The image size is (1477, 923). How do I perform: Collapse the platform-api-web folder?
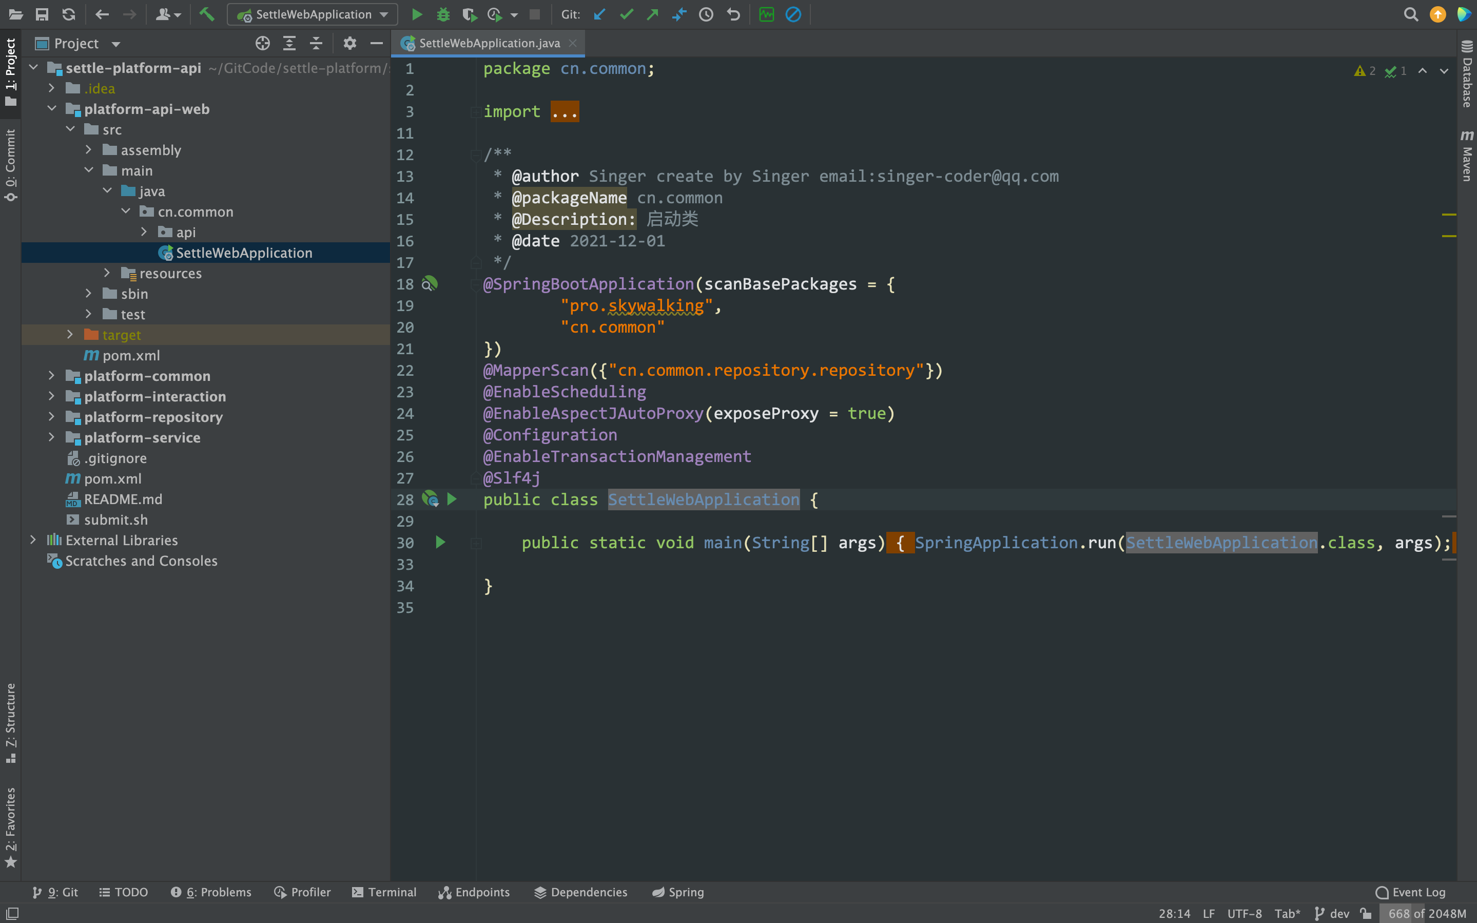point(52,109)
